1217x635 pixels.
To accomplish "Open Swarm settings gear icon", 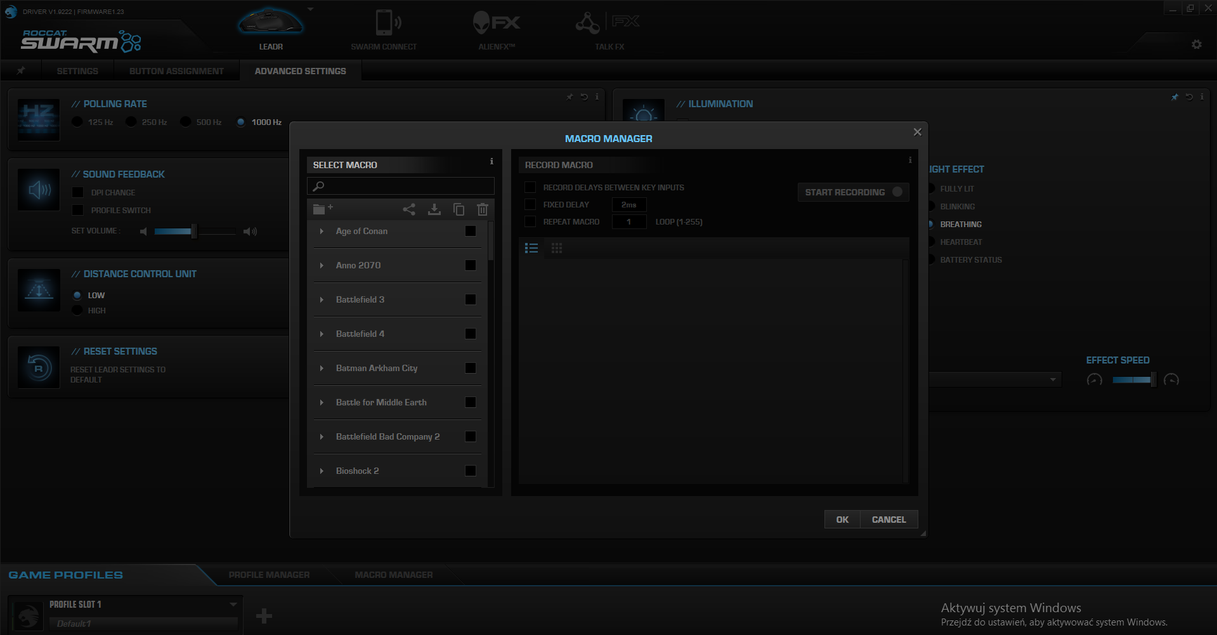I will tap(1197, 44).
